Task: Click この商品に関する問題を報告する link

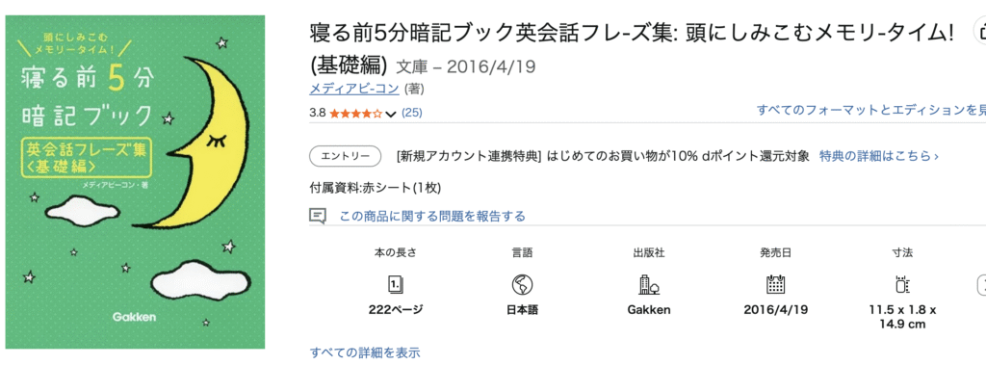Action: (x=432, y=217)
